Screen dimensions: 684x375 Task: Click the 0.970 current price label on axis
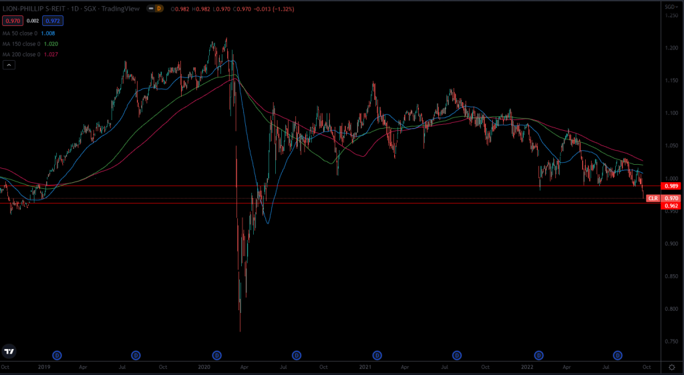click(671, 198)
